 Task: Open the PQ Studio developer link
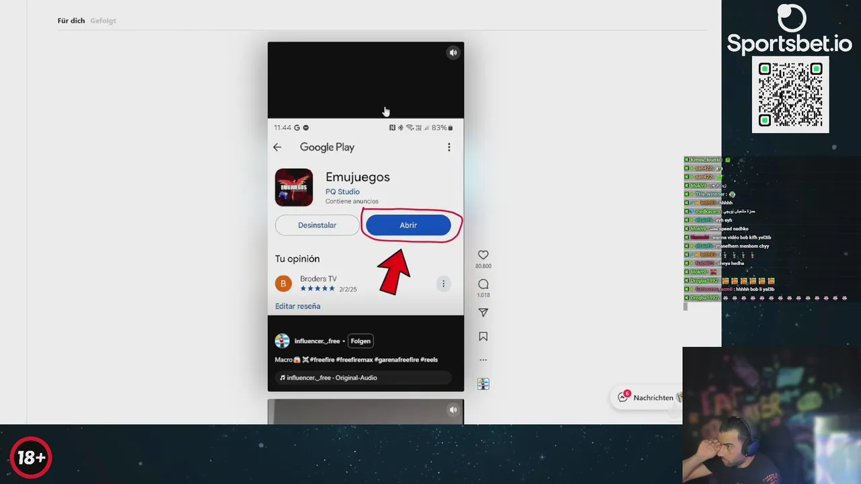(342, 192)
